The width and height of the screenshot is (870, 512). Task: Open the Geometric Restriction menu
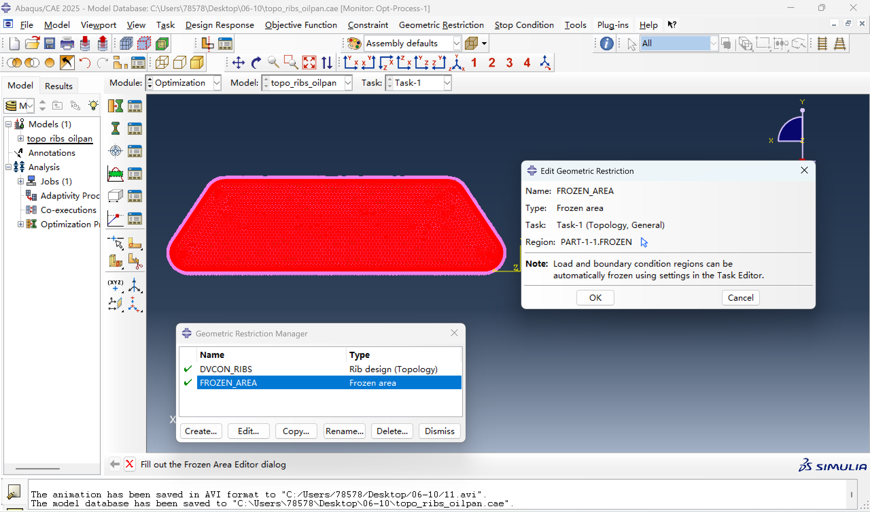(x=441, y=25)
